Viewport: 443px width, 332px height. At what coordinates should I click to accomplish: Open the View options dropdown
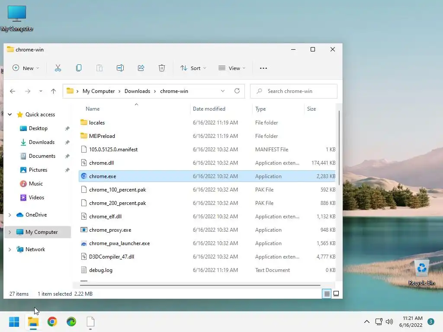[232, 68]
